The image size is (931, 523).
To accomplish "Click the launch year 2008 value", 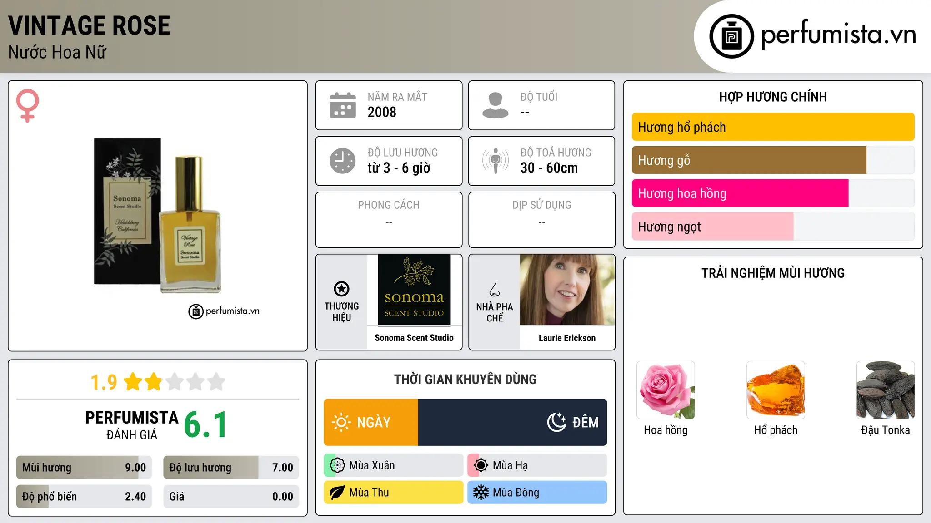I will coord(382,112).
